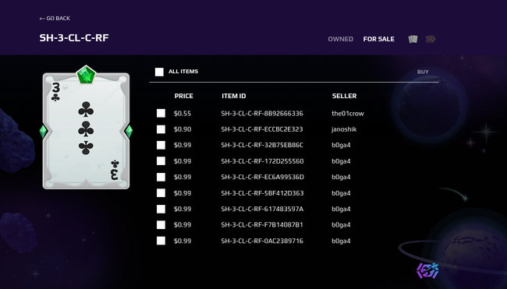This screenshot has height=289, width=507.
Task: Click item ID SH-3-CL-C-RF-ECCBC2E323
Action: point(262,129)
